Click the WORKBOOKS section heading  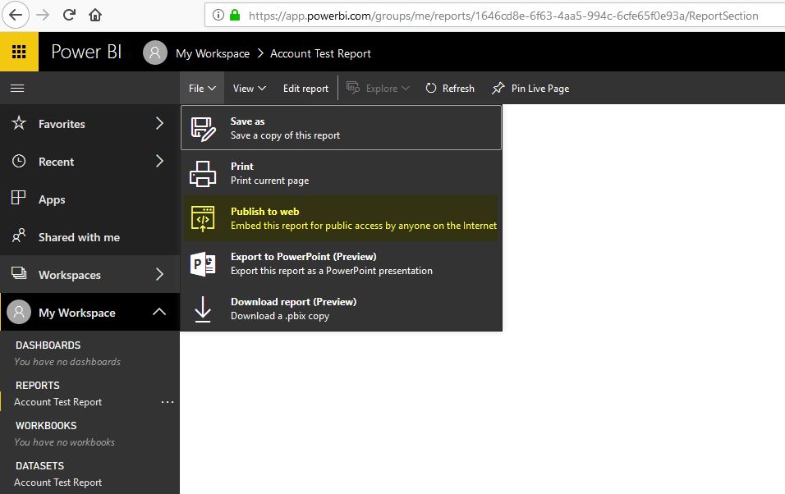pyautogui.click(x=46, y=425)
